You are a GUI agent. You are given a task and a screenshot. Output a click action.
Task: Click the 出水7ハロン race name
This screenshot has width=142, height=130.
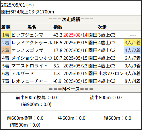(111, 73)
